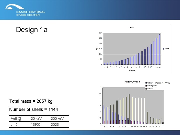
Task: Click the Mass chart title
Action: pos(132,27)
